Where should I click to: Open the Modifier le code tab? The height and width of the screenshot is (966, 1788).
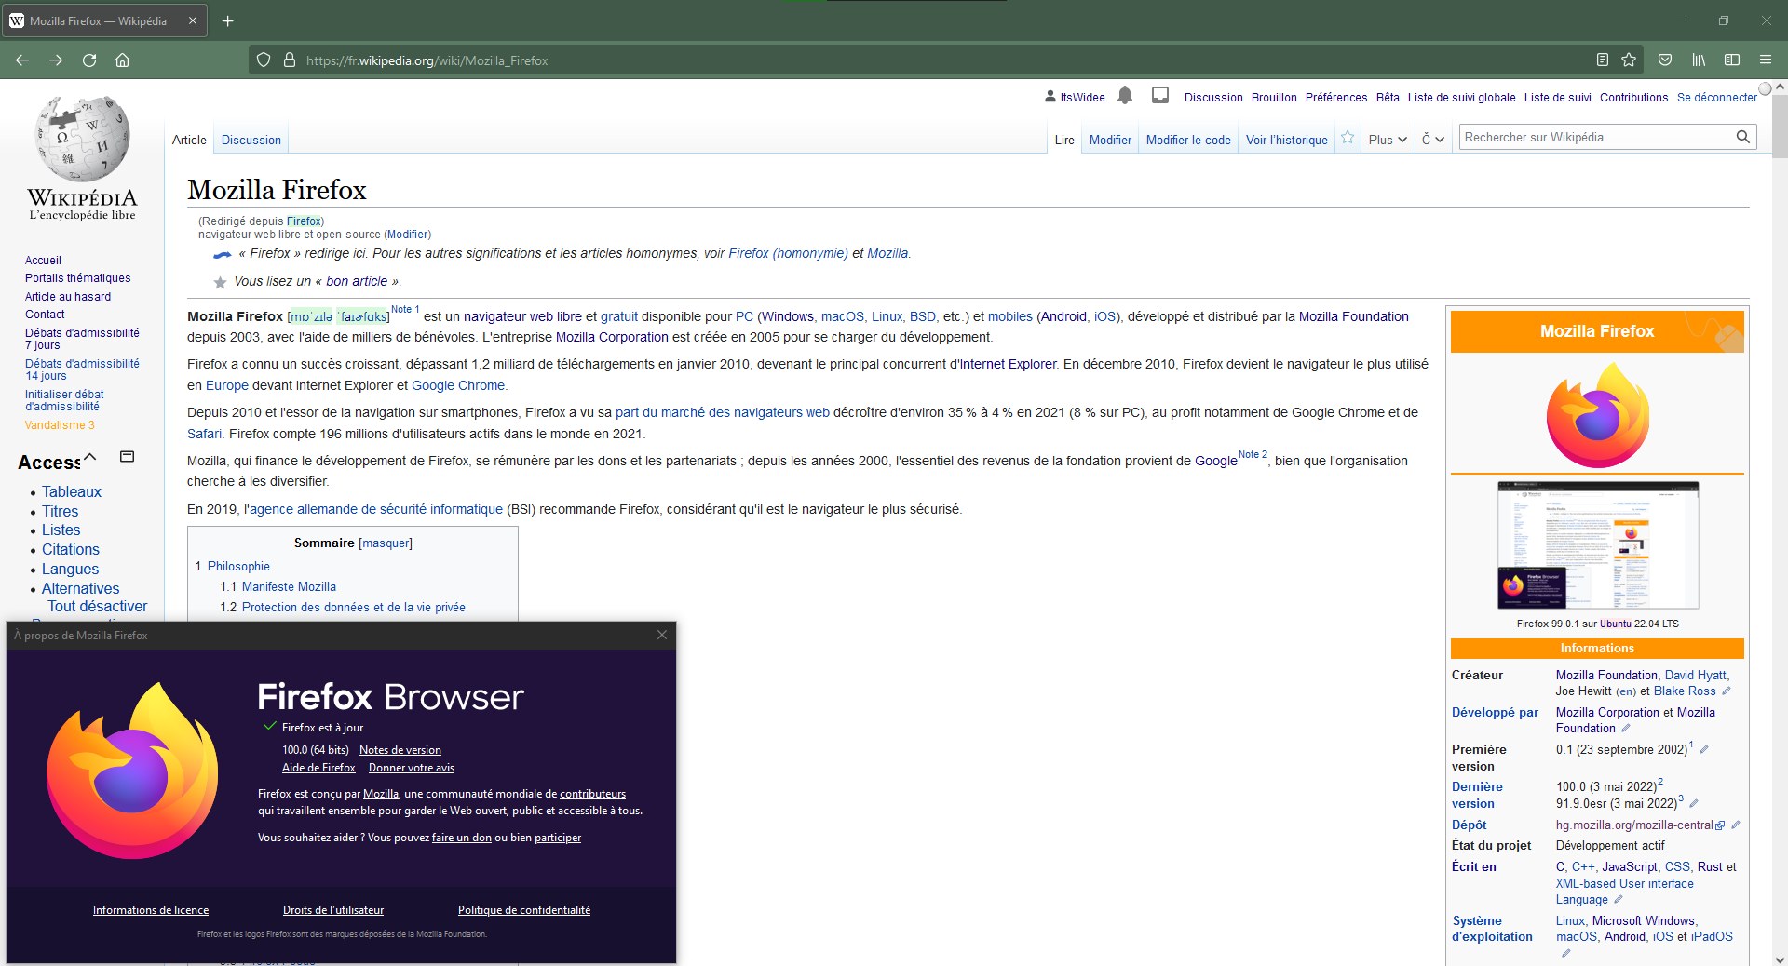pyautogui.click(x=1188, y=140)
